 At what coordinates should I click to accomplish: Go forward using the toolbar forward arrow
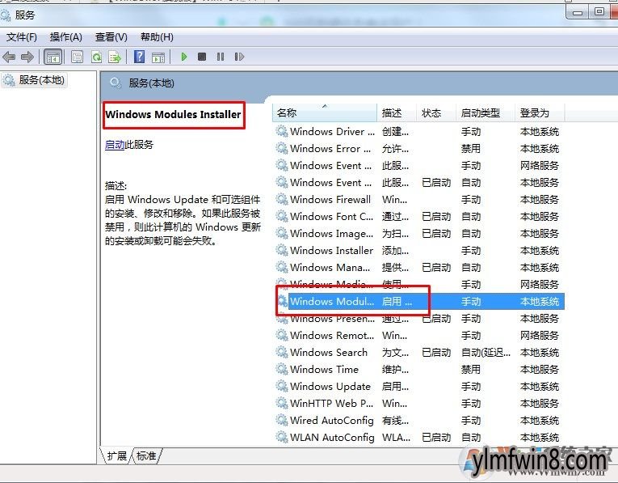coord(27,57)
